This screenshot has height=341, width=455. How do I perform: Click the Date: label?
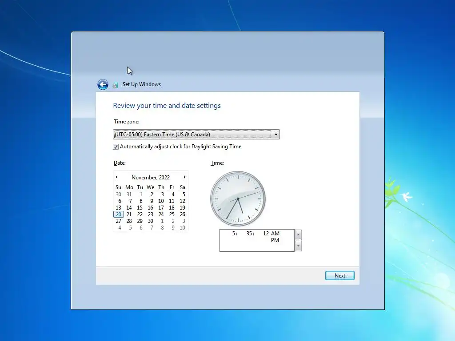coord(120,163)
